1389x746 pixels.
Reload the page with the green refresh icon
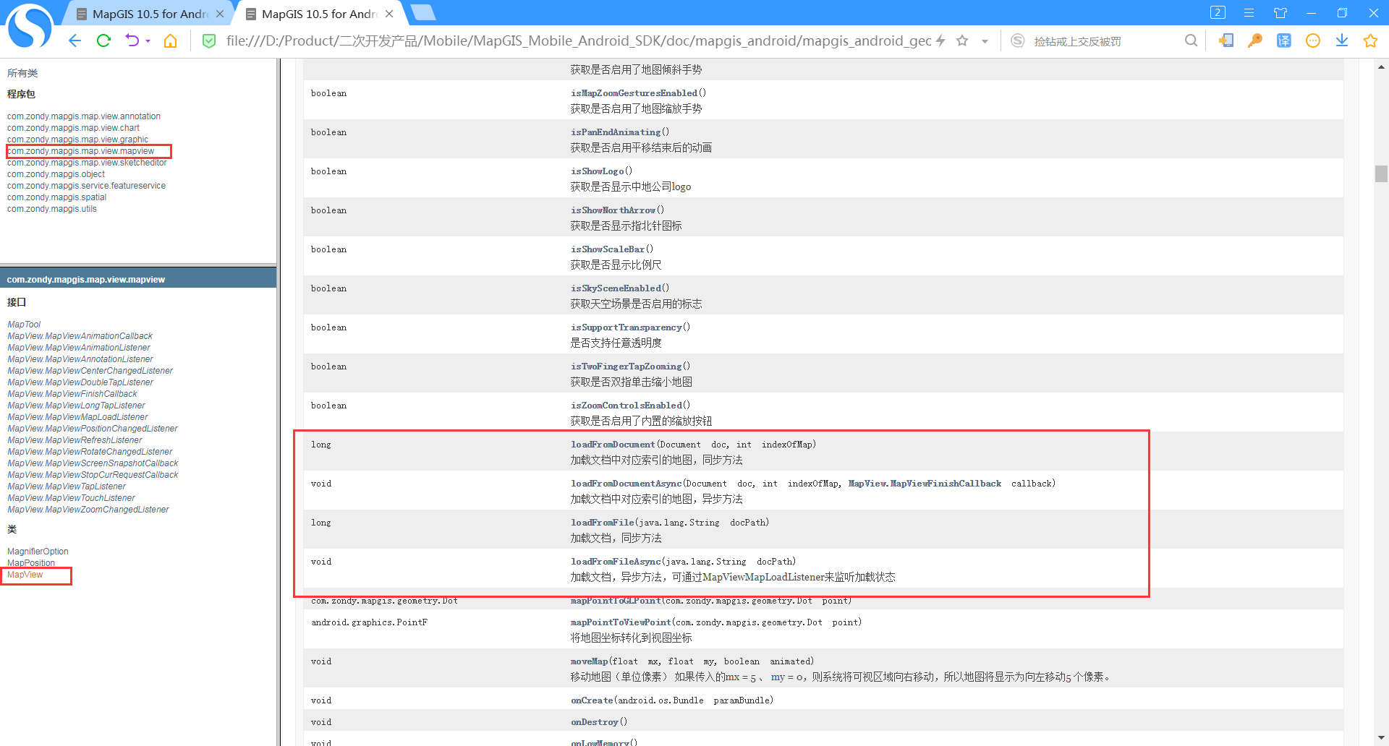[x=103, y=41]
